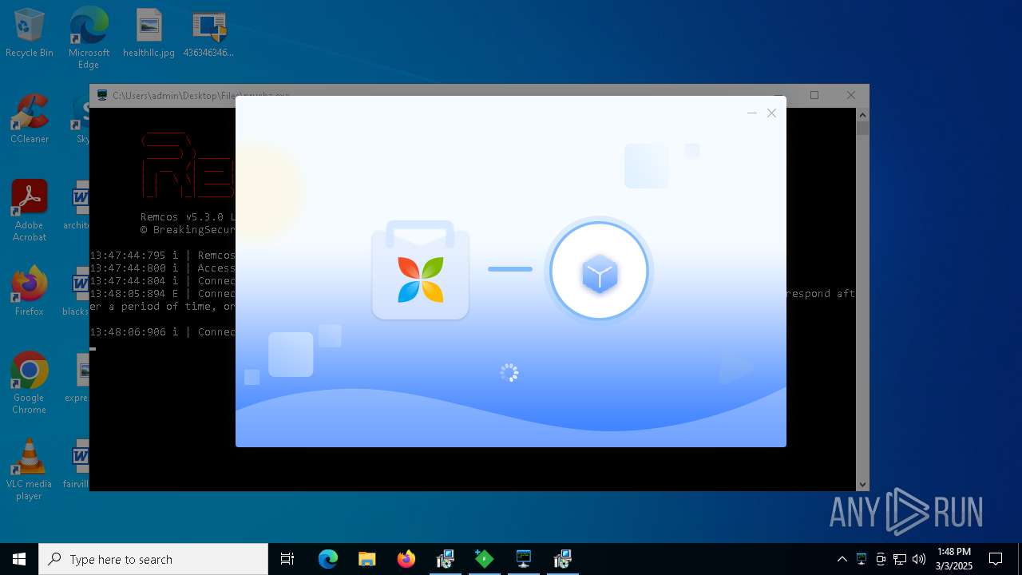
Task: Click the '13:47:44:795' log line
Action: tap(163, 255)
